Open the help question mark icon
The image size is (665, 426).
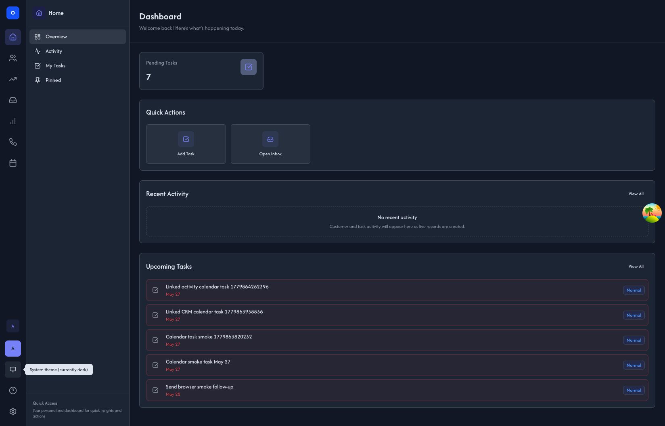coord(13,390)
